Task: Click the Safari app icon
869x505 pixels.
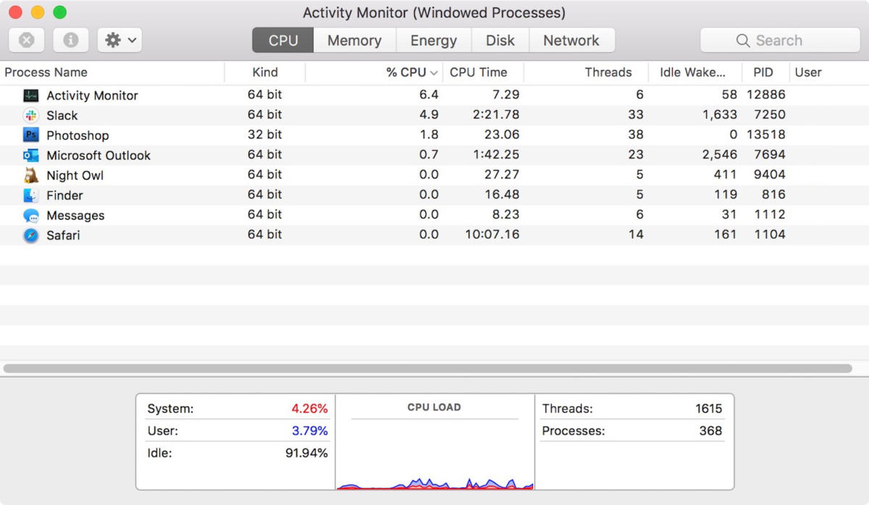Action: click(x=30, y=235)
